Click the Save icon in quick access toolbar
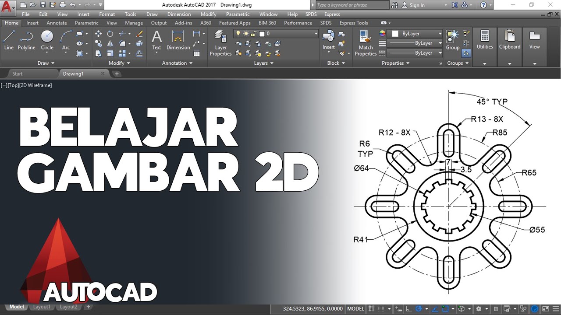Viewport: 561px width, 315px height. click(x=43, y=5)
